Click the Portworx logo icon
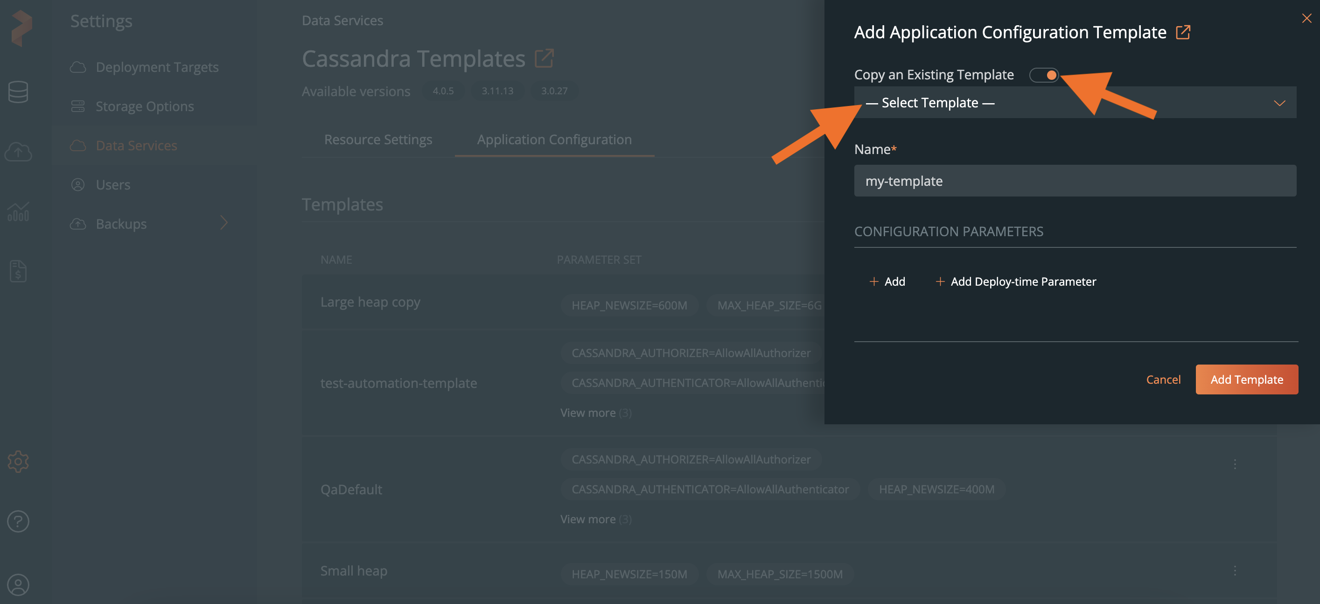Screen dimensions: 1320x604 (21, 29)
